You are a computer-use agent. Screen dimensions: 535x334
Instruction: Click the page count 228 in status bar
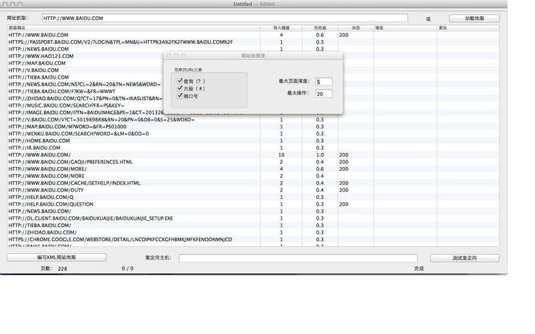pos(62,269)
